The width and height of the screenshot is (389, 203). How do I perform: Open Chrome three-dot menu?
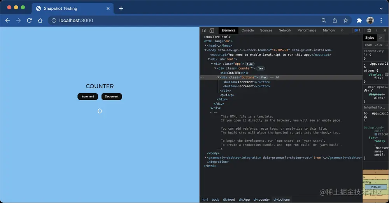point(381,21)
